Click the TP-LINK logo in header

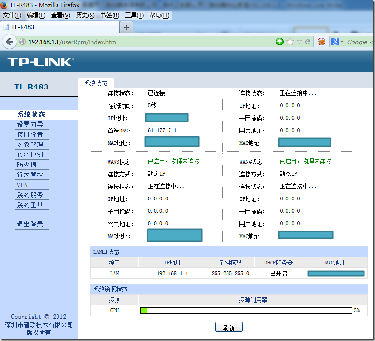(x=41, y=62)
